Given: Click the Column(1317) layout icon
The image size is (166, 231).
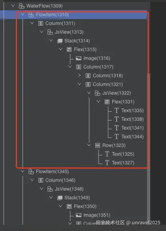Looking at the screenshot, I should [x=79, y=67].
